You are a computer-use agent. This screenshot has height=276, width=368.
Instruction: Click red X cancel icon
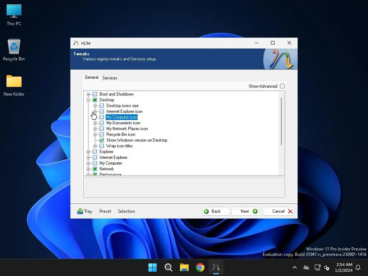[x=290, y=211]
